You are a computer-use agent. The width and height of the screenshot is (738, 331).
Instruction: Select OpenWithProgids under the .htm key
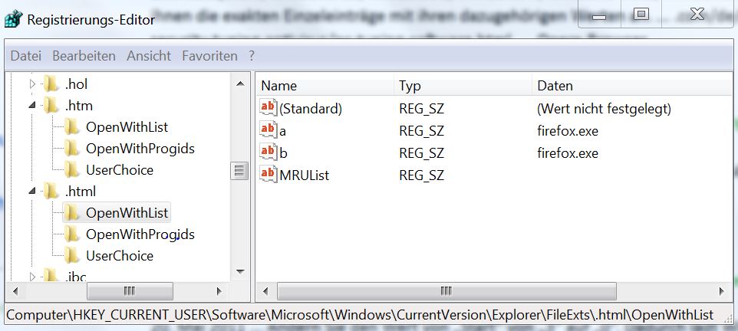click(140, 148)
